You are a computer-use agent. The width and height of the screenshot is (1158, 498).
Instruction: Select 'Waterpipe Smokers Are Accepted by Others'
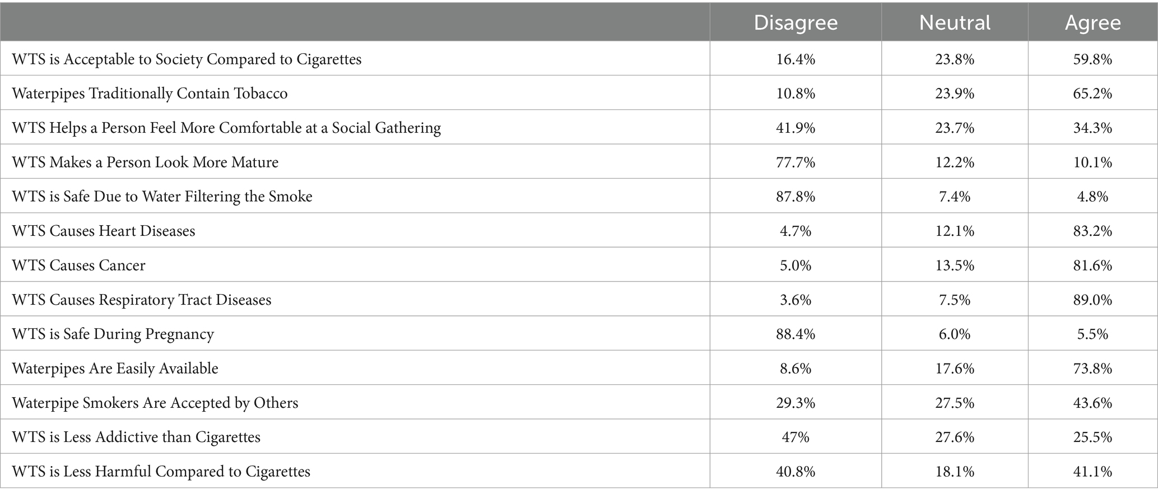click(155, 403)
